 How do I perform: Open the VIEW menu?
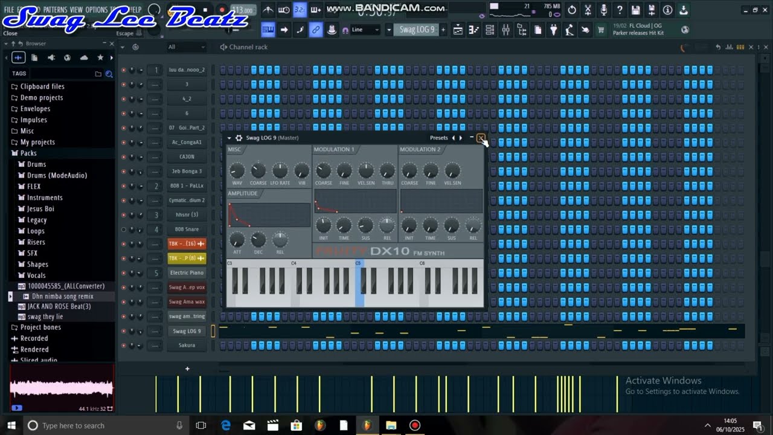76,10
